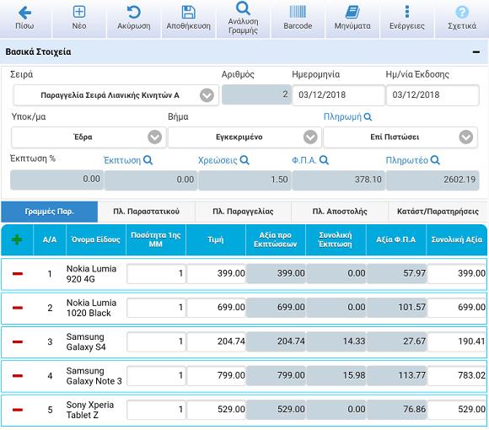This screenshot has height=430, width=489.
Task: Select the Samsung Galaxy Note 3 name
Action: click(x=94, y=376)
